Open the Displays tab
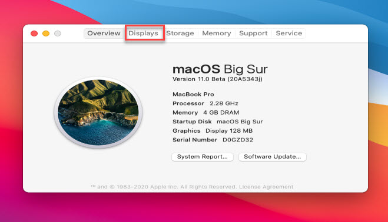This screenshot has width=388, height=222. click(x=143, y=33)
